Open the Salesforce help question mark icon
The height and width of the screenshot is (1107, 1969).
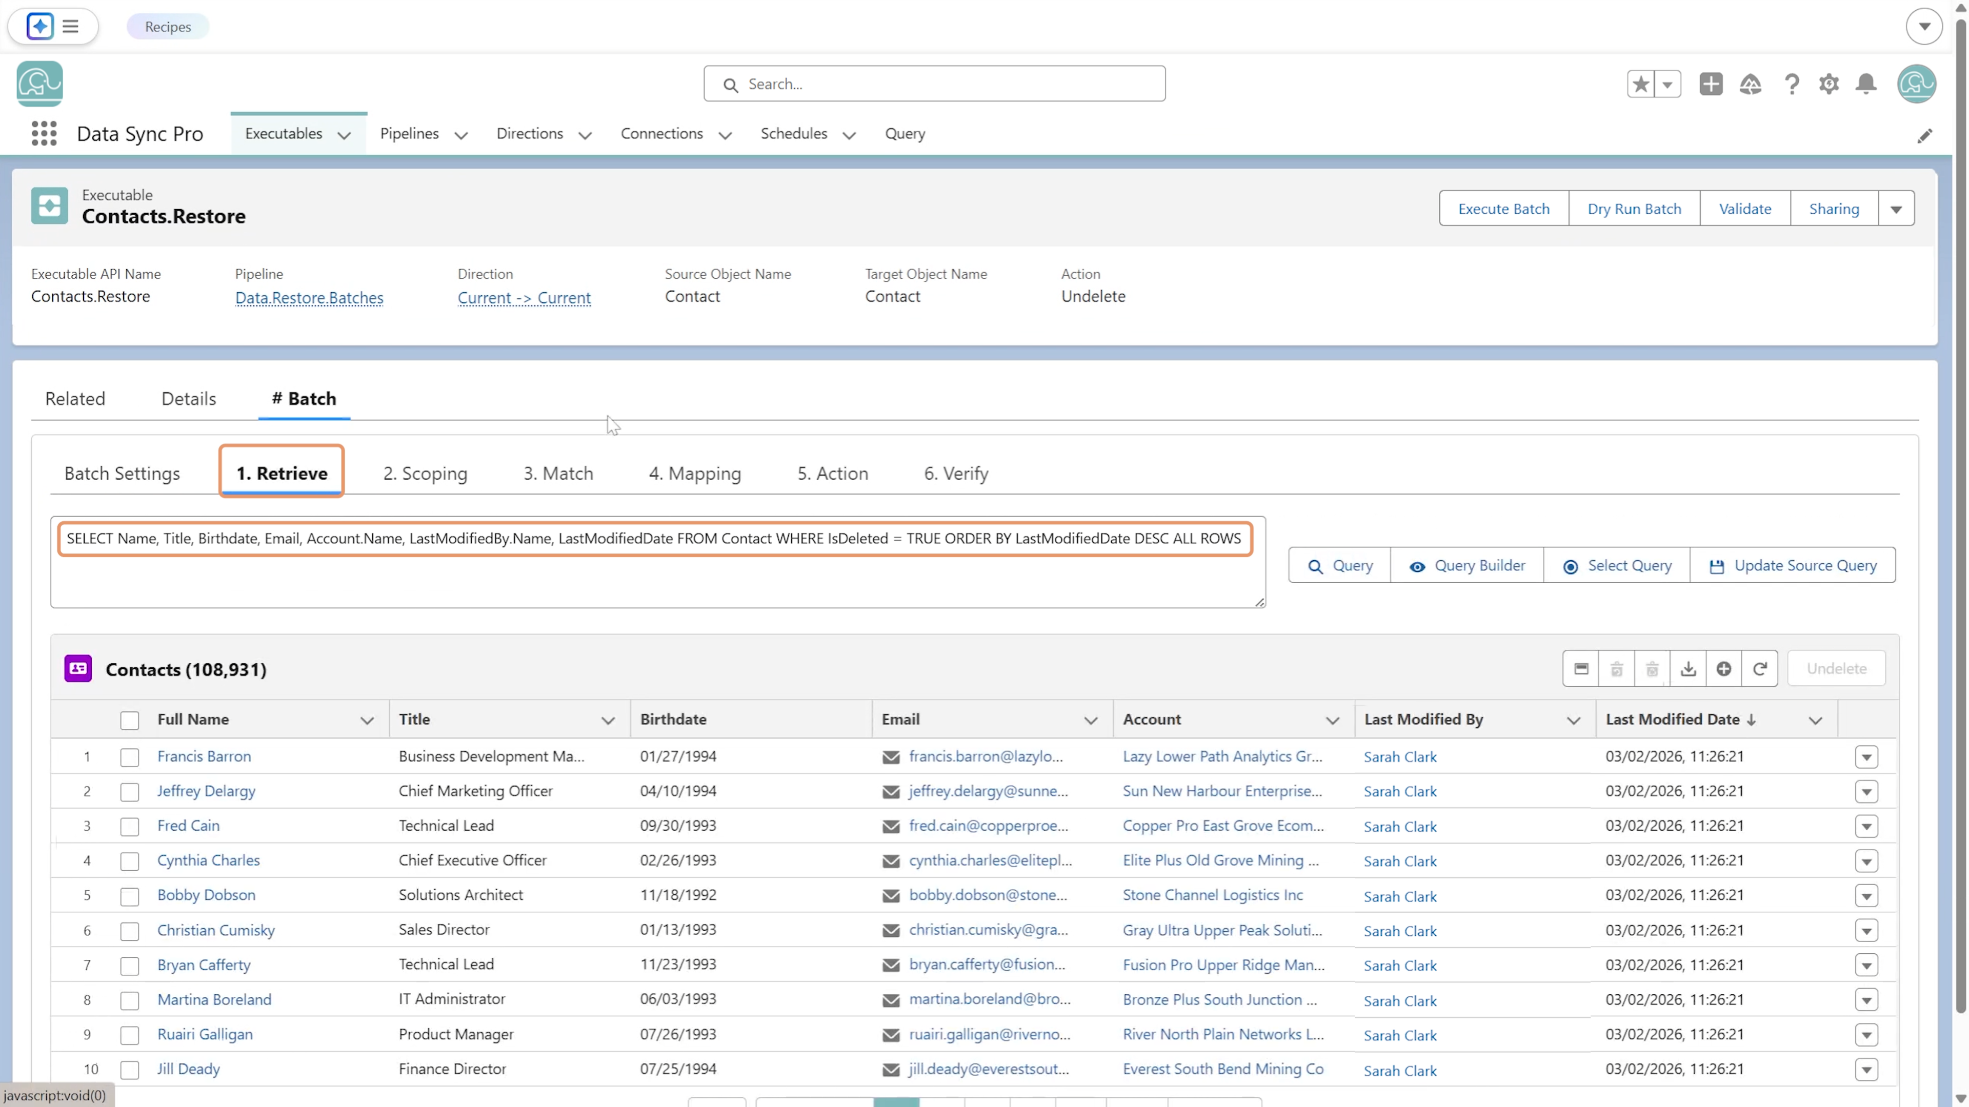coord(1791,84)
